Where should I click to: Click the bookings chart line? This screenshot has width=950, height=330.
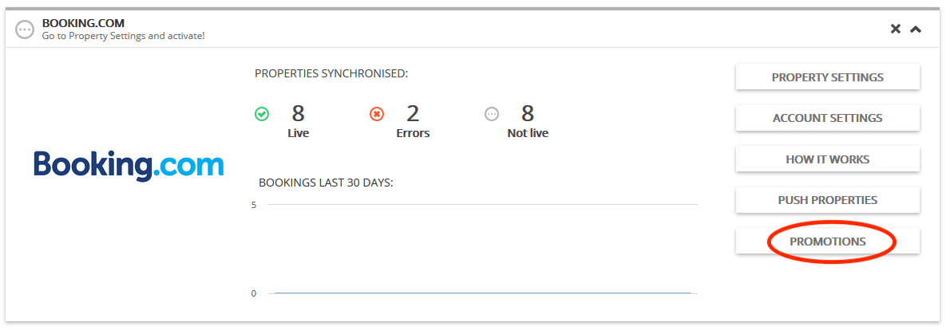click(x=483, y=293)
